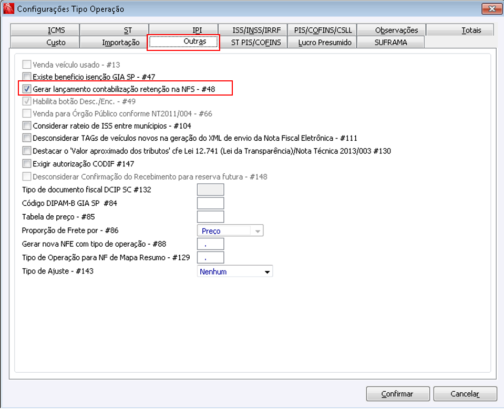
Task: Open the IPI tab
Action: point(183,30)
